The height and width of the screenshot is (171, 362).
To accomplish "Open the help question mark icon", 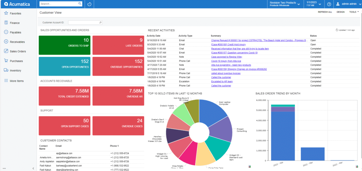I will point(329,4).
